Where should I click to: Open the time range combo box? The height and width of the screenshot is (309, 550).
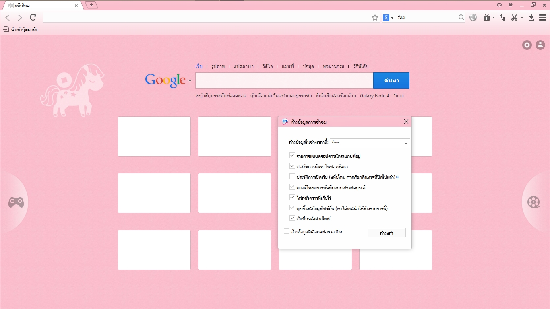click(x=370, y=143)
